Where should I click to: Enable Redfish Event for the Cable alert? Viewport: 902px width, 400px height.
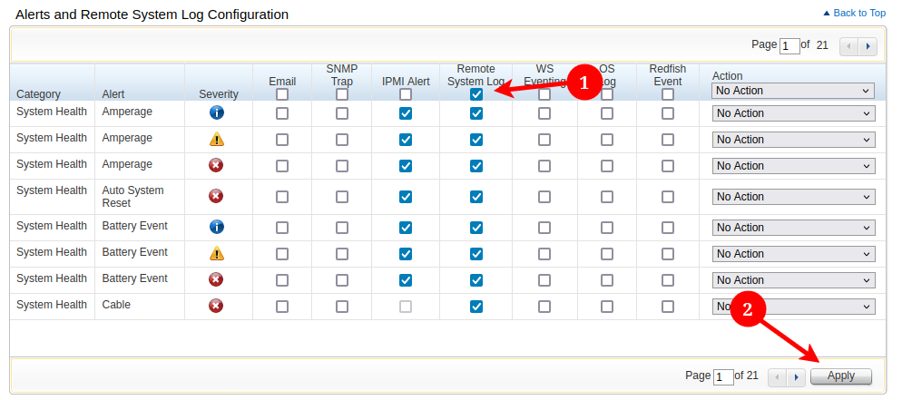click(x=668, y=307)
